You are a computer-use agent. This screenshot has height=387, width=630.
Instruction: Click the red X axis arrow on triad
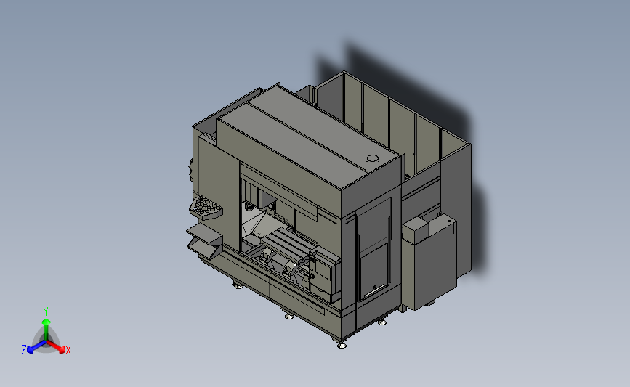click(x=55, y=347)
